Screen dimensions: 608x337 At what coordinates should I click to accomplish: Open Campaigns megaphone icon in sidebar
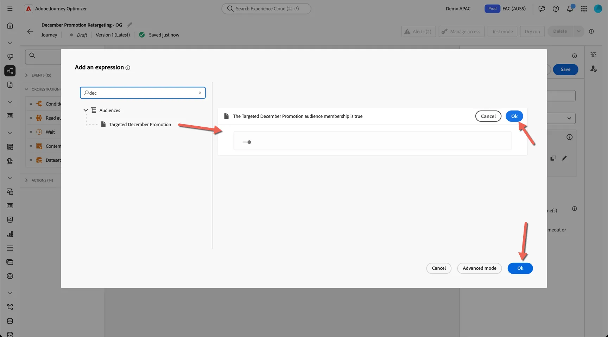tap(10, 57)
